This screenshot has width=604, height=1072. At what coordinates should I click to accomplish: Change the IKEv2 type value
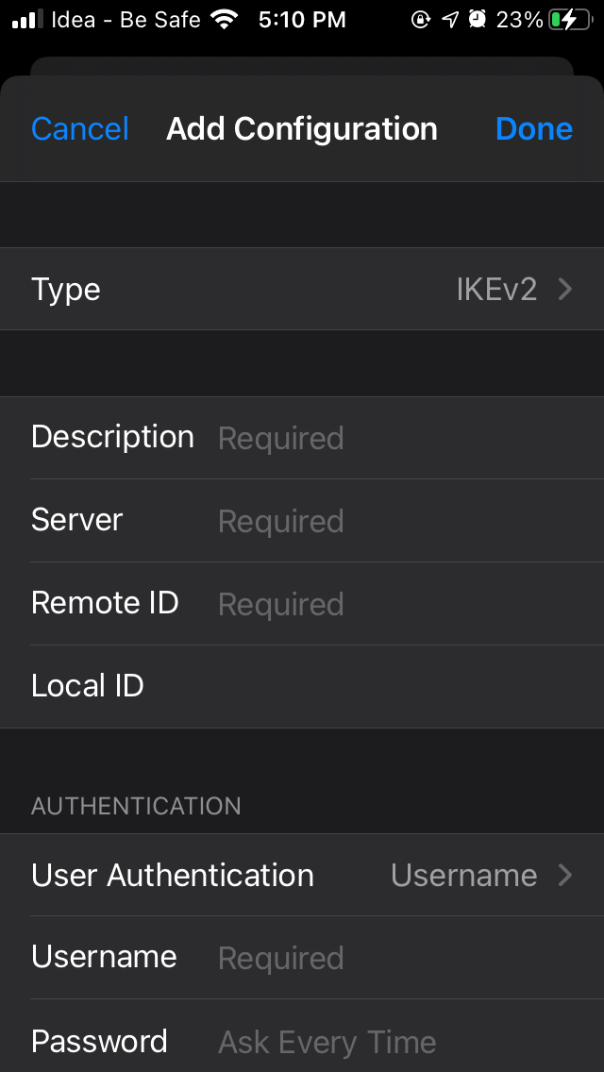496,290
